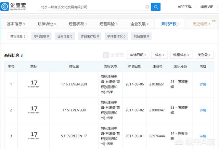The width and height of the screenshot is (219, 149).
Task: Open the 续费VIP link
Action: (x=207, y=7)
